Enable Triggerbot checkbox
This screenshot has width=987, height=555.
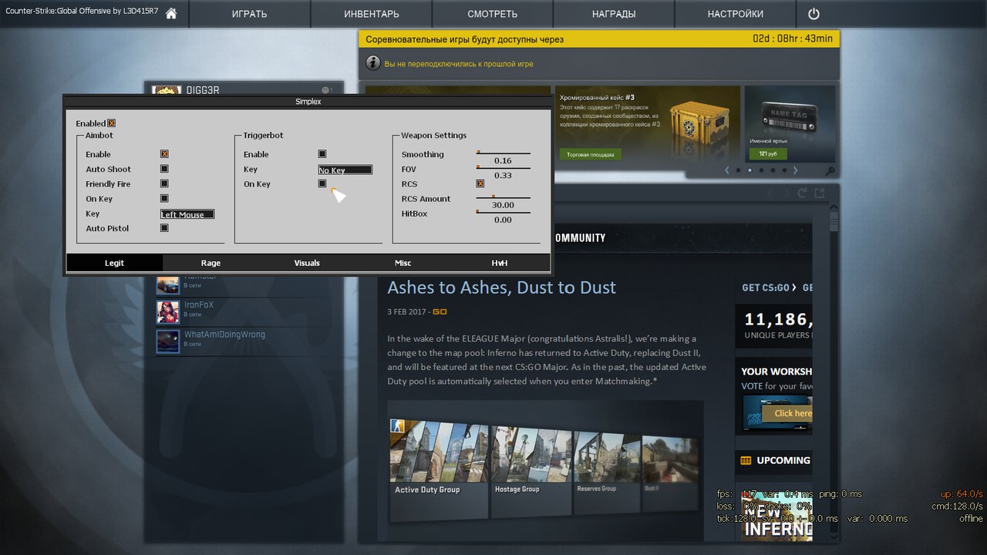(322, 154)
